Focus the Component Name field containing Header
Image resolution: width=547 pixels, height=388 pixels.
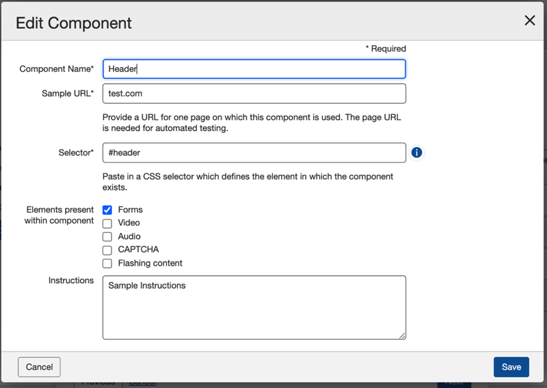coord(254,69)
